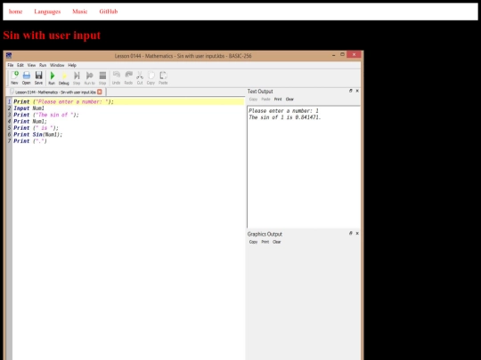Viewport: 481px width, 360px height.
Task: Float the Graphics Output panel
Action: (x=351, y=233)
